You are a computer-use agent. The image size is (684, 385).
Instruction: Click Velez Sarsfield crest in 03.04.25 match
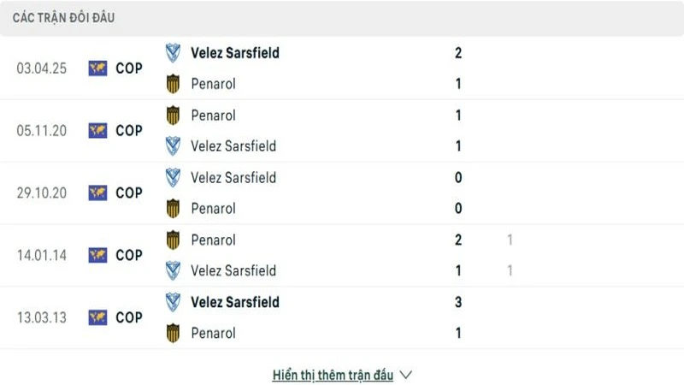coord(174,53)
